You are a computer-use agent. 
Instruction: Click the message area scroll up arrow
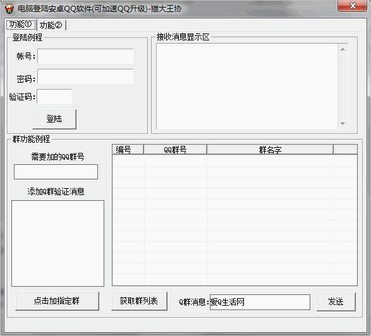(343, 49)
